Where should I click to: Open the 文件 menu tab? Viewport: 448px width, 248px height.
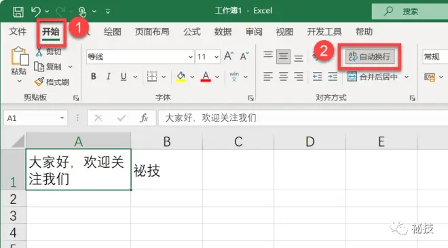(18, 31)
